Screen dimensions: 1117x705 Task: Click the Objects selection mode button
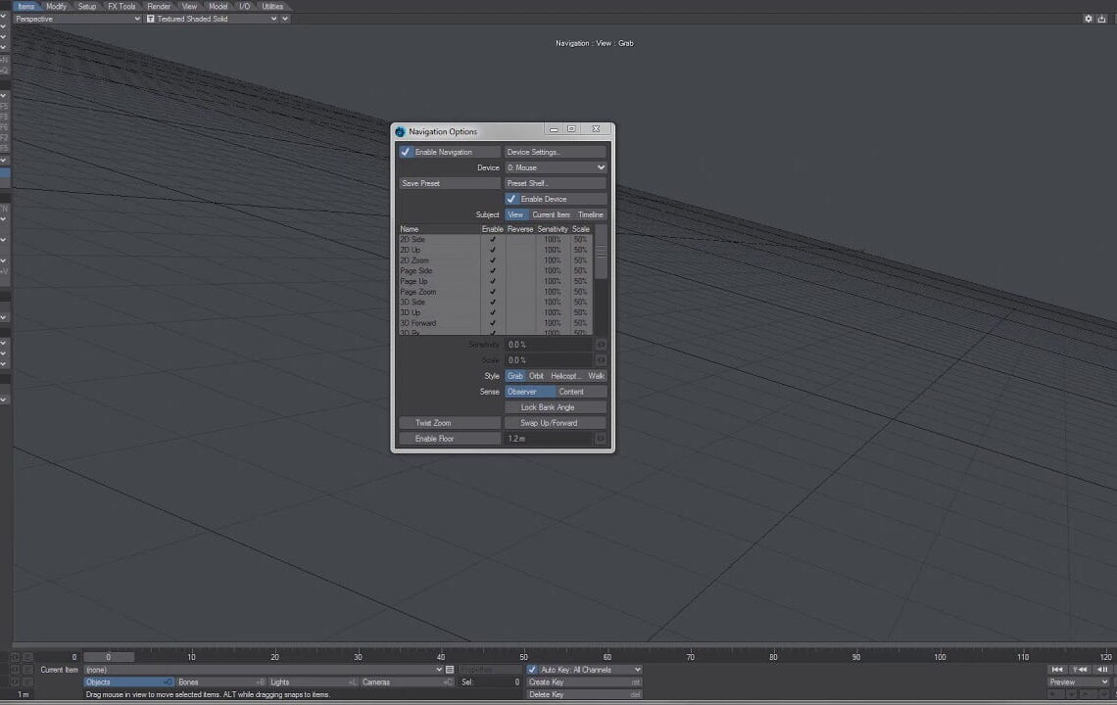coord(127,681)
